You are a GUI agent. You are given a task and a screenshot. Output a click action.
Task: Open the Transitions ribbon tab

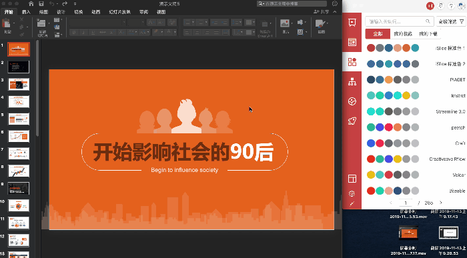pyautogui.click(x=78, y=12)
